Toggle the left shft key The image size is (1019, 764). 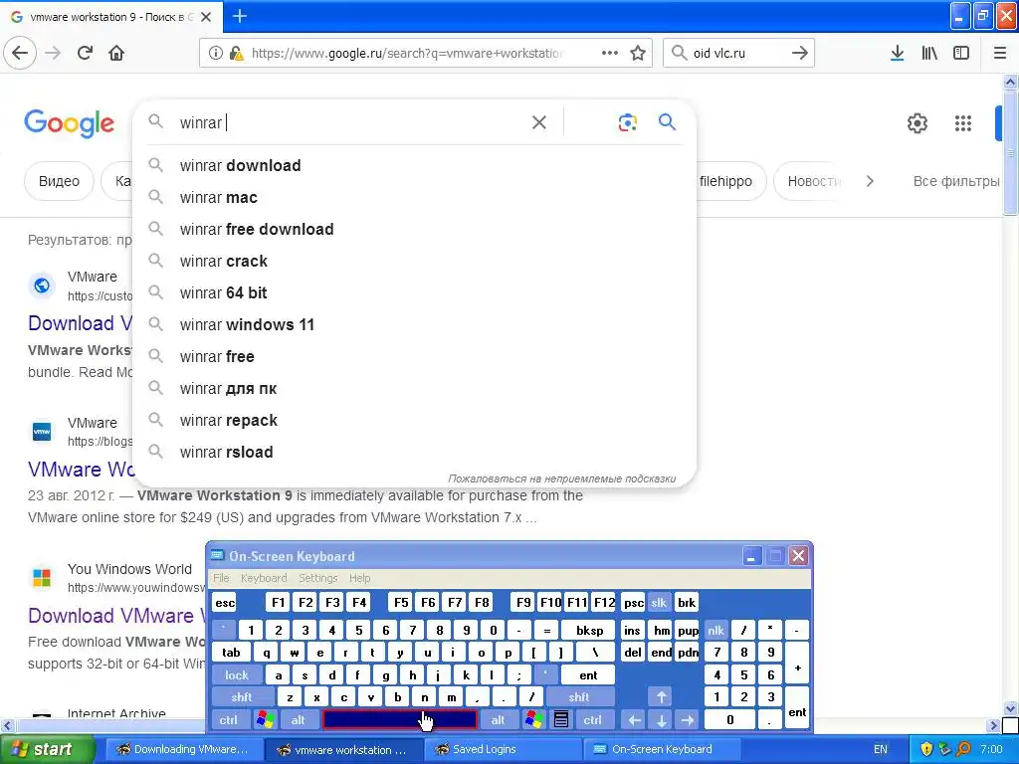241,697
